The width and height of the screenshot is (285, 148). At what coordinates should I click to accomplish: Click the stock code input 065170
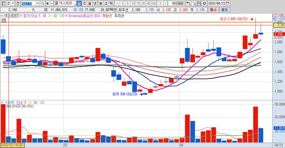coord(28,3)
